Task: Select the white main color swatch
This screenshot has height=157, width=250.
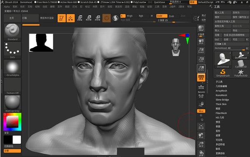Action: coord(17,140)
